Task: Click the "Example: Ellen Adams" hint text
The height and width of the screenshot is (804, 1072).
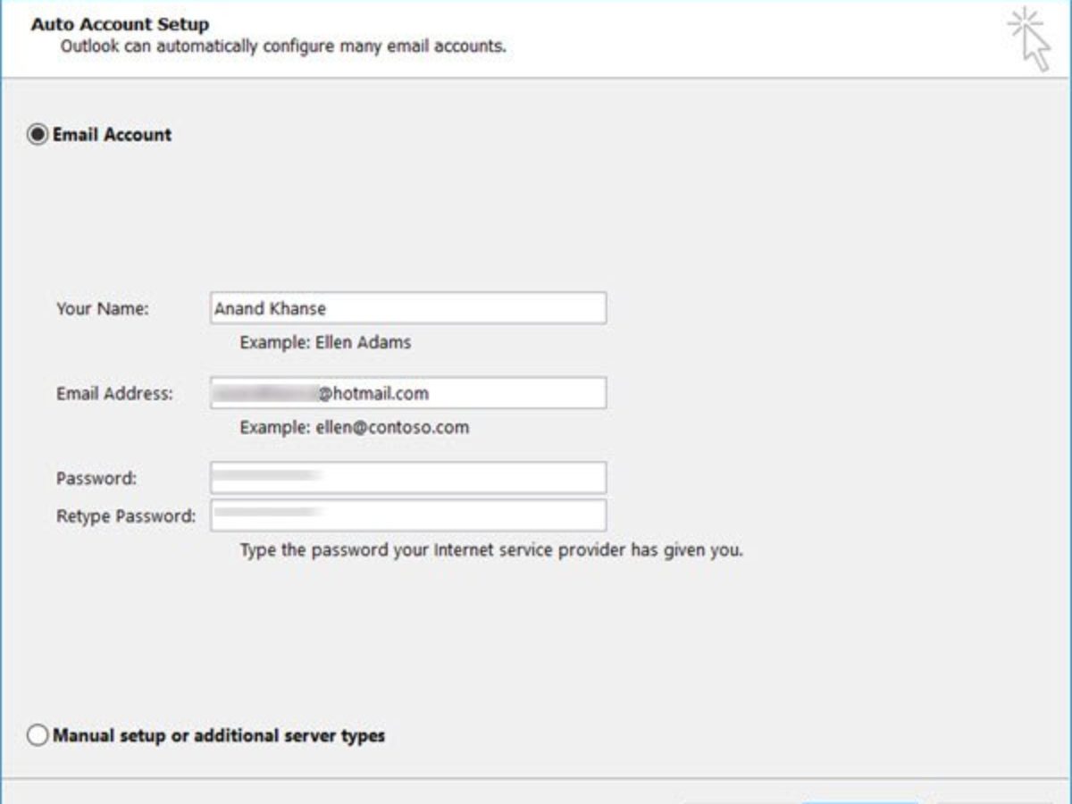Action: click(325, 342)
